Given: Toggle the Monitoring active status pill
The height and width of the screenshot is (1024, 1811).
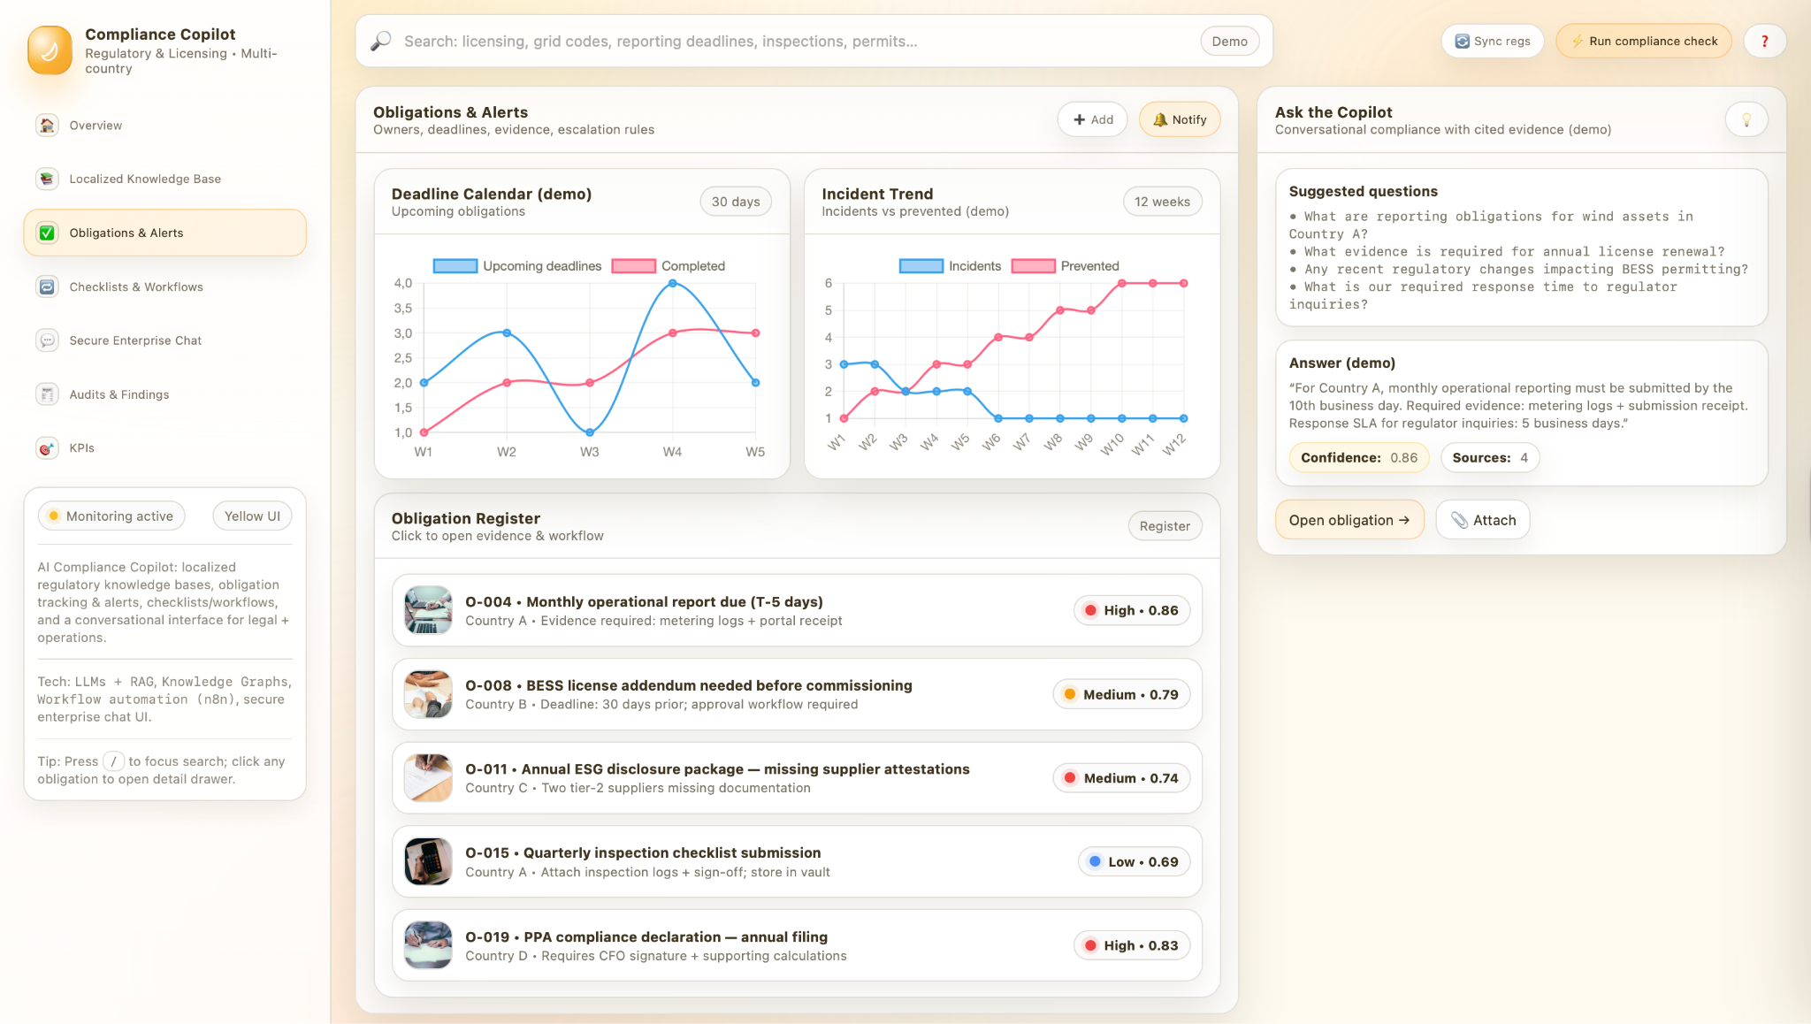Looking at the screenshot, I should click(x=111, y=516).
